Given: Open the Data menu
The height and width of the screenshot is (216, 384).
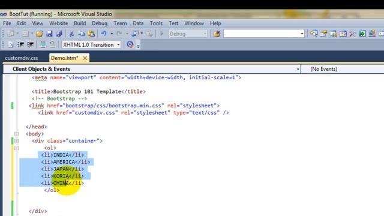Looking at the screenshot, I should (x=138, y=23).
